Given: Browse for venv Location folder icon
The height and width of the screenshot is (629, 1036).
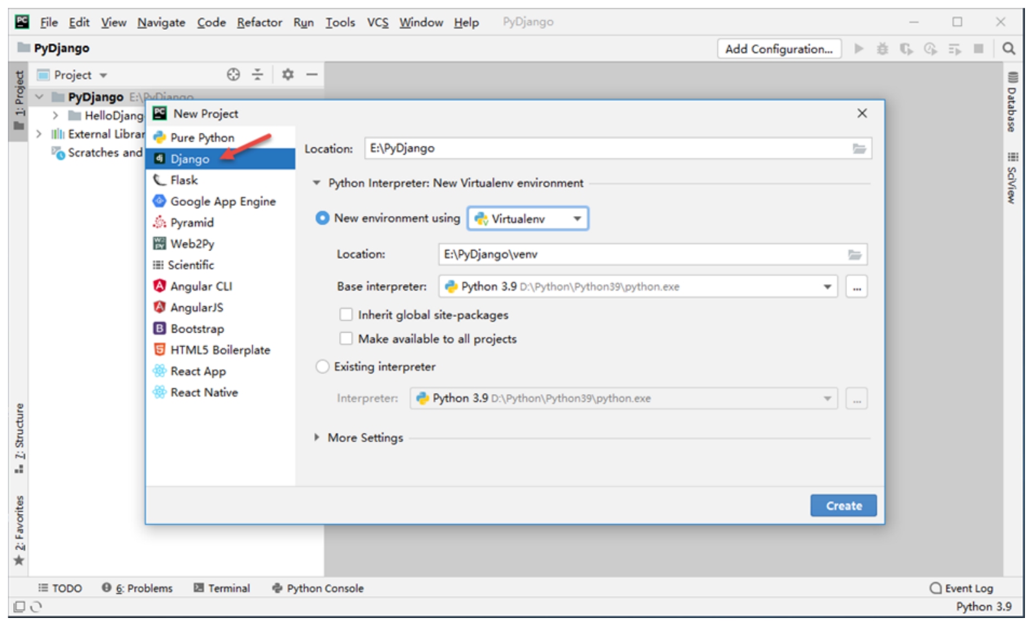Looking at the screenshot, I should [x=855, y=254].
